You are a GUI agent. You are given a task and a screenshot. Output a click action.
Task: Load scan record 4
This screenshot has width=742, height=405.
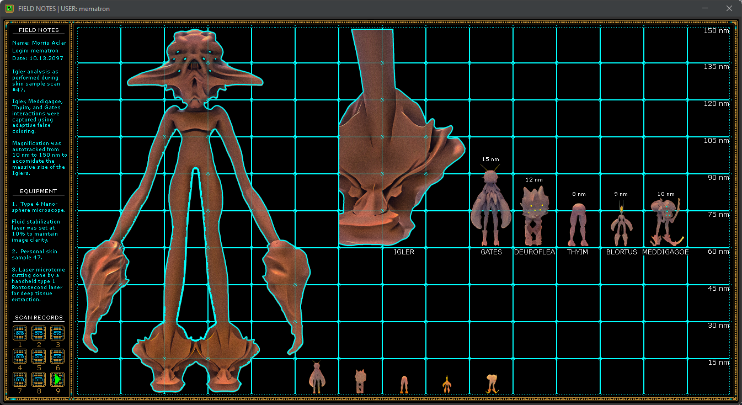point(20,356)
